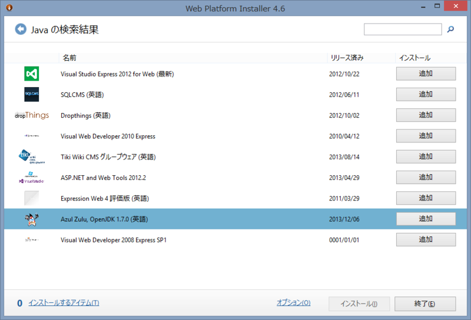Open the インストールするアイテム link
Screen dimensions: 471x320
[64, 303]
